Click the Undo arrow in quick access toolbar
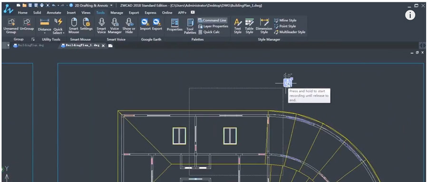Image resolution: width=428 pixels, height=182 pixels. (x=54, y=5)
